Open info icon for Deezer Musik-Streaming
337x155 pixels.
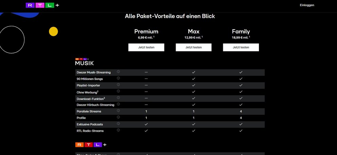(118, 72)
